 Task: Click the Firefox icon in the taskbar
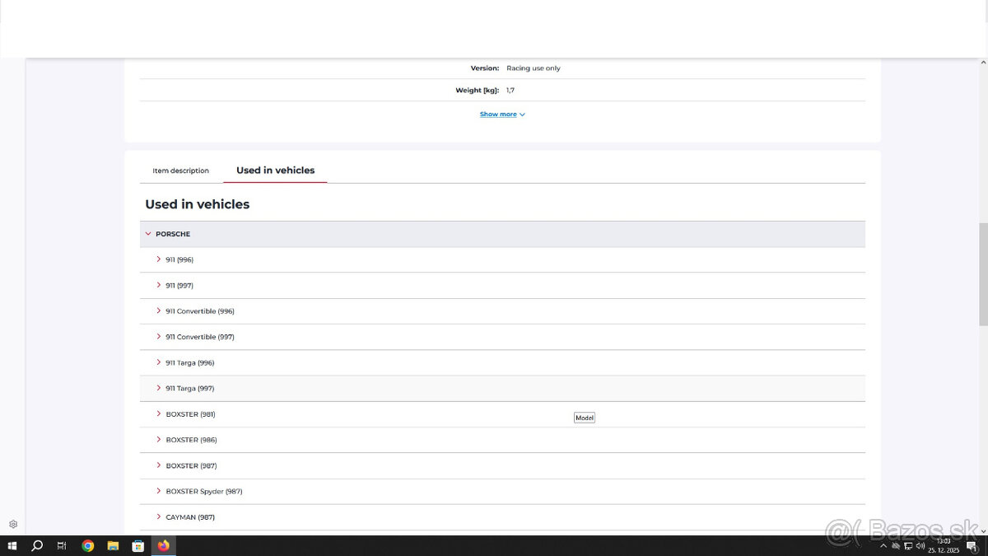click(163, 545)
